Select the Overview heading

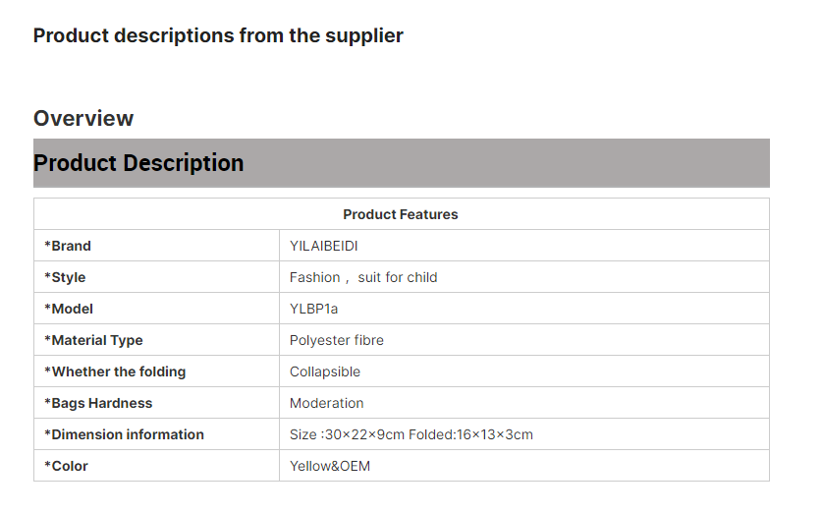click(x=83, y=119)
